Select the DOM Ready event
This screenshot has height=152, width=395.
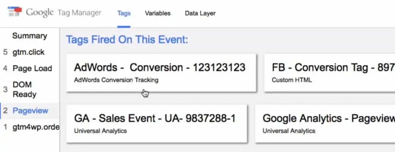coord(24,90)
